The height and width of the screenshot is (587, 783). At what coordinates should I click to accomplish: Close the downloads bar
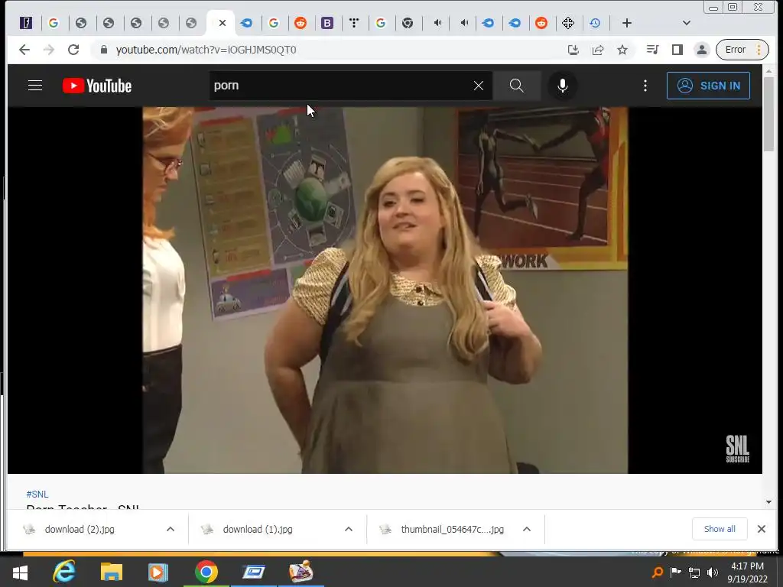pyautogui.click(x=761, y=529)
